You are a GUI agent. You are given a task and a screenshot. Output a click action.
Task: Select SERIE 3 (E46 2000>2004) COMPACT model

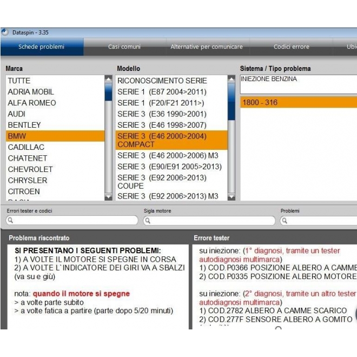(171, 140)
